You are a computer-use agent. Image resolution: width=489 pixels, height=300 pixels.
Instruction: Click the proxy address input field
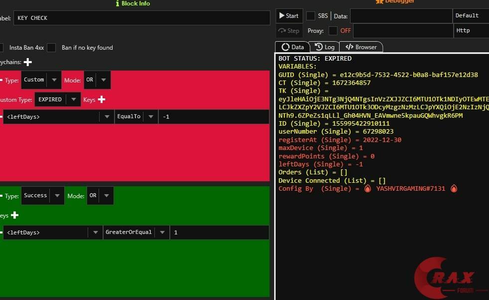403,31
